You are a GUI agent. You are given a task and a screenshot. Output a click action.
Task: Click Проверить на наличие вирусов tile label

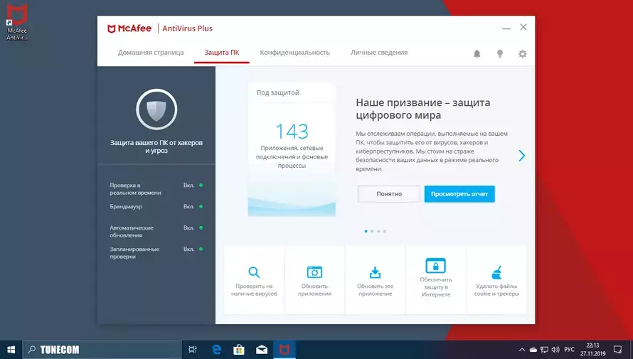(x=254, y=290)
